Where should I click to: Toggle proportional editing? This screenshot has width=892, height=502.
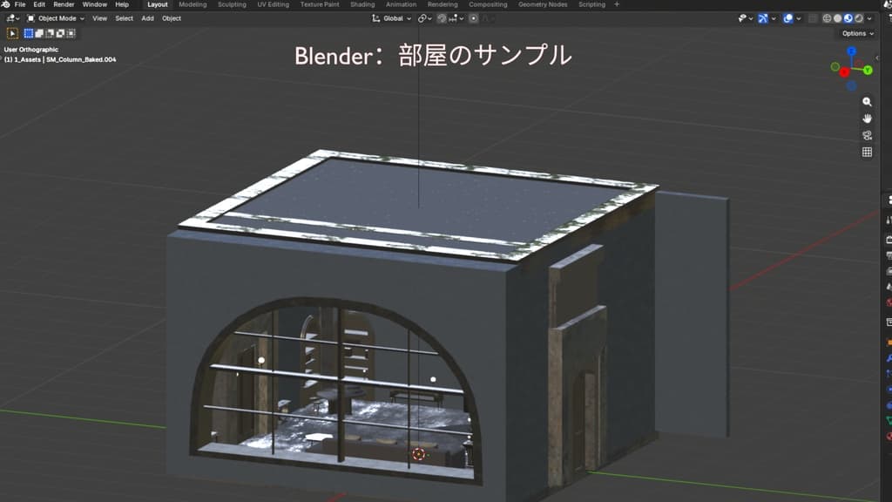(x=473, y=18)
